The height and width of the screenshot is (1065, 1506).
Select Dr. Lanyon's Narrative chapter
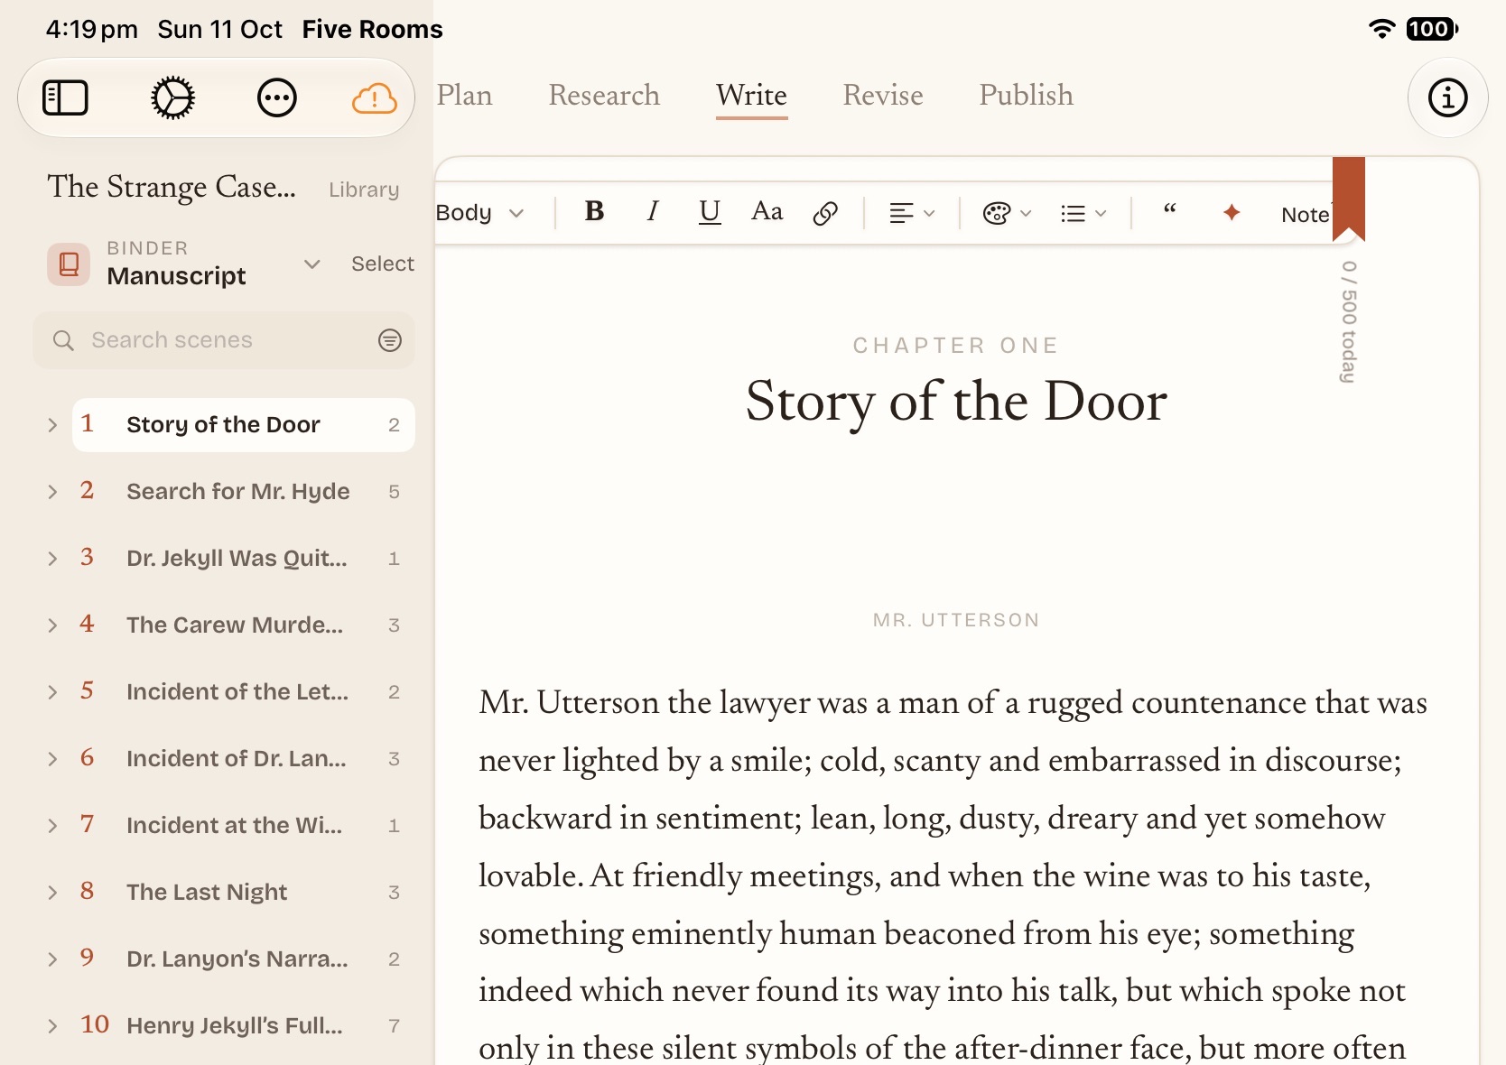click(244, 959)
